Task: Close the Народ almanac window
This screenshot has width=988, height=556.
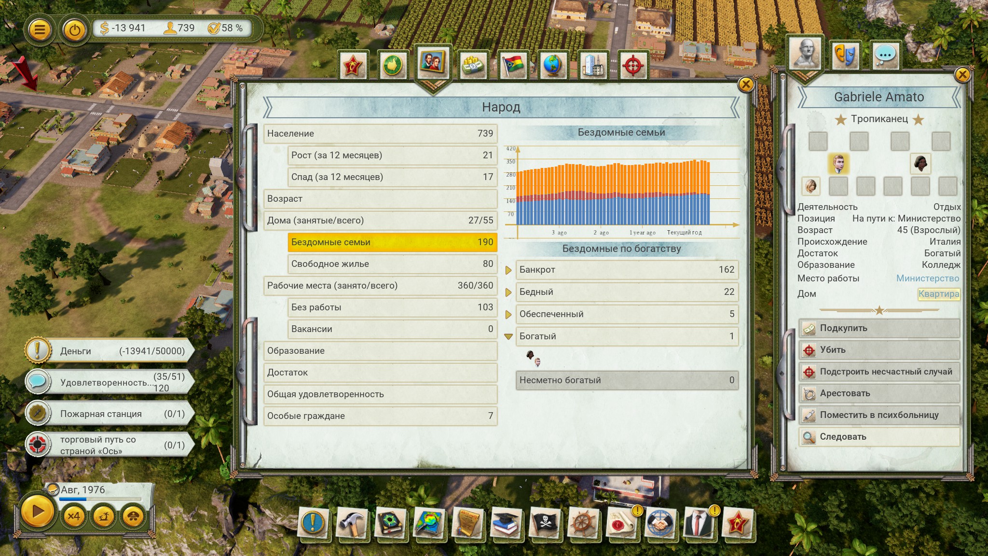Action: tap(746, 85)
